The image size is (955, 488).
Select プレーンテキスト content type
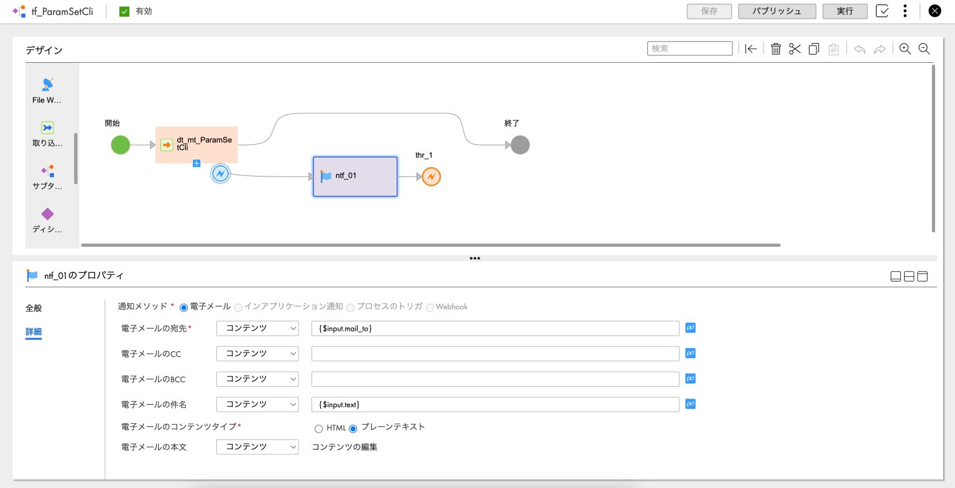[353, 428]
